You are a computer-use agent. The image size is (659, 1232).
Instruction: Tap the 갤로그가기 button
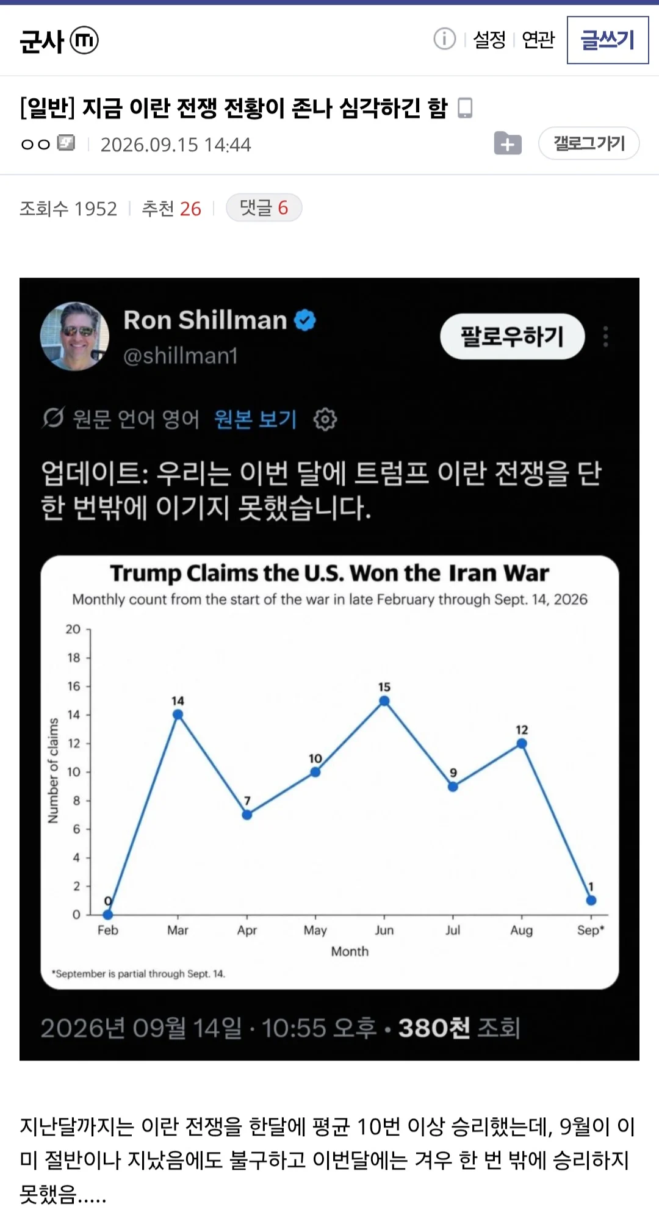tap(589, 143)
